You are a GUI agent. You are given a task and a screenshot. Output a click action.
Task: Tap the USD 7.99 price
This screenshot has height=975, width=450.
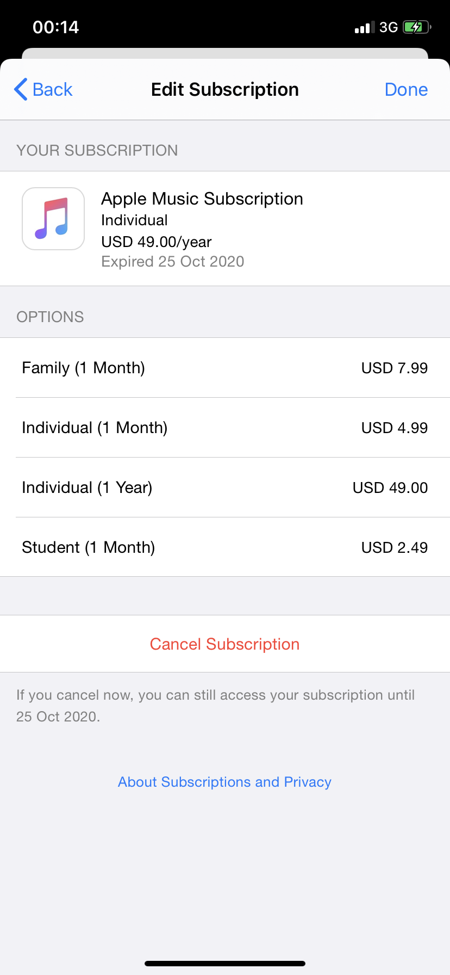click(x=395, y=368)
